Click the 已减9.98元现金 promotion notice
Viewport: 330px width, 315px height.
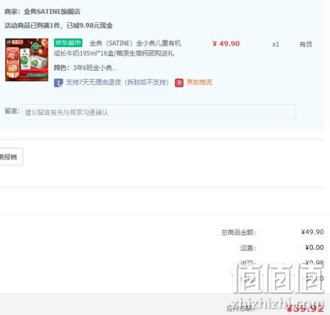coord(90,26)
